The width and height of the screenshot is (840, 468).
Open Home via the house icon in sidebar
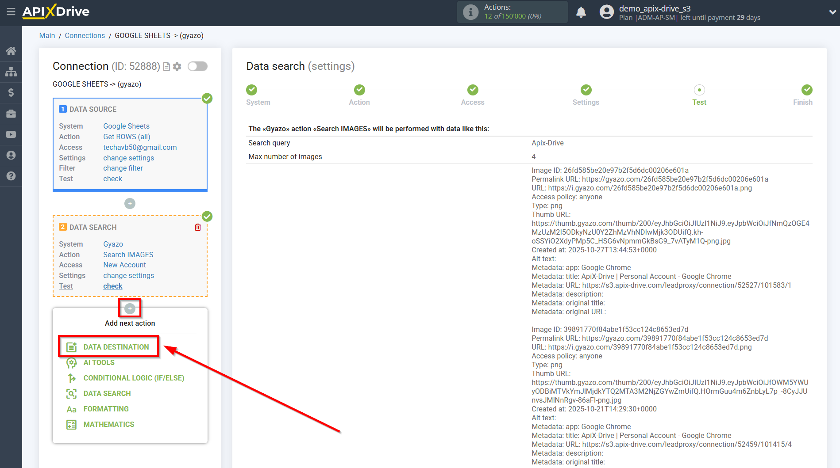point(11,50)
